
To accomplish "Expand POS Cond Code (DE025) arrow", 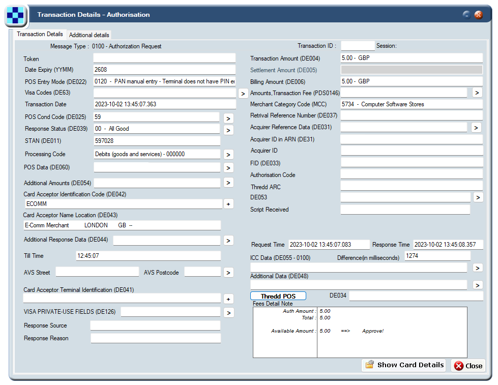I will coord(228,119).
